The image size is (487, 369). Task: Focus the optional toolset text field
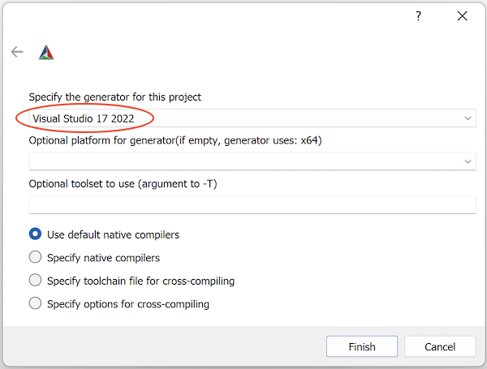click(x=252, y=204)
